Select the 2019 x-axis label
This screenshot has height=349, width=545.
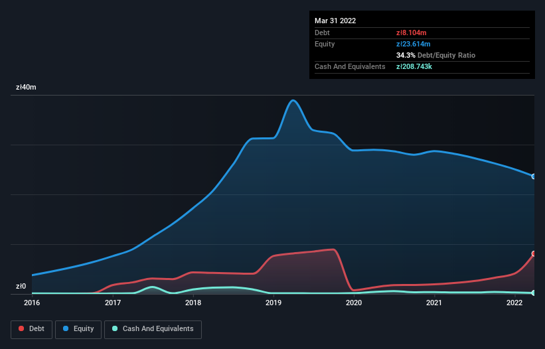click(x=273, y=303)
